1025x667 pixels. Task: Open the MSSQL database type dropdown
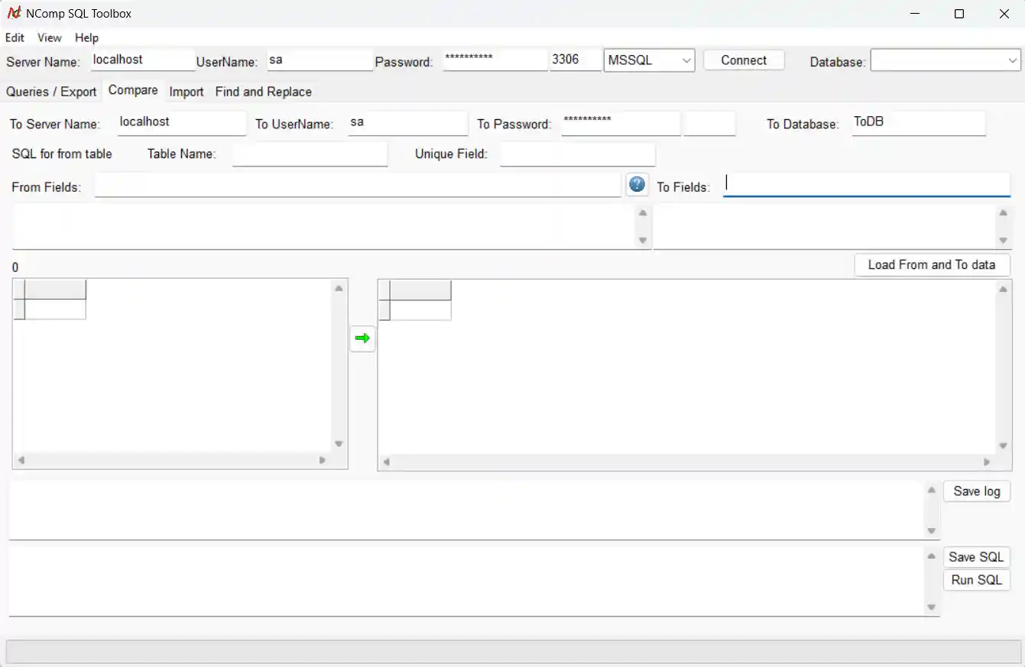(x=649, y=60)
